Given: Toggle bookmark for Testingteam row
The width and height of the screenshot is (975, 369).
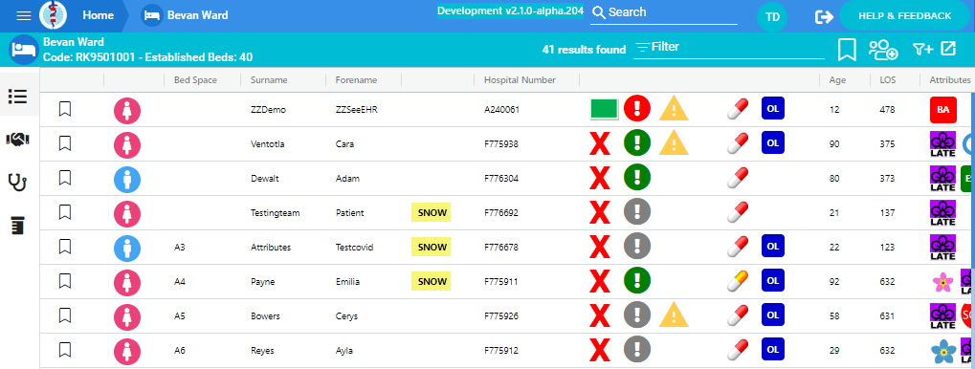Looking at the screenshot, I should point(65,212).
